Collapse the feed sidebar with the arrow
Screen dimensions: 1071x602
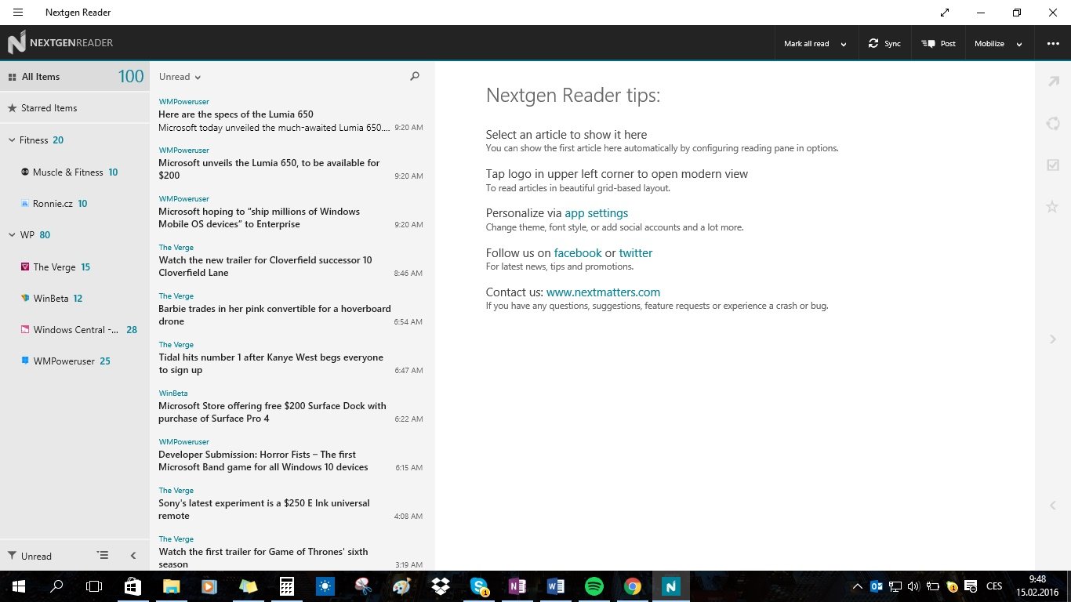133,556
